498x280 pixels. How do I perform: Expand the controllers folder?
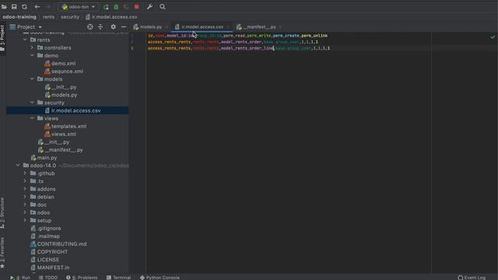[x=32, y=47]
